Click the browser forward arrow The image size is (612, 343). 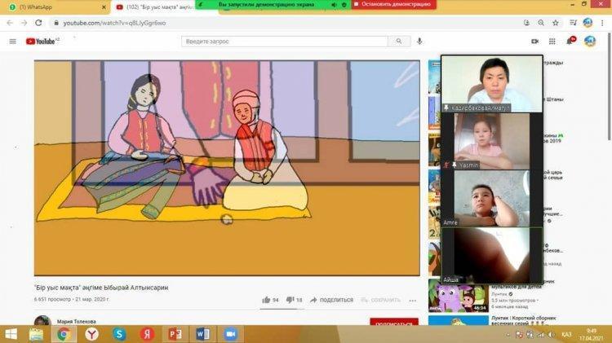[24, 23]
